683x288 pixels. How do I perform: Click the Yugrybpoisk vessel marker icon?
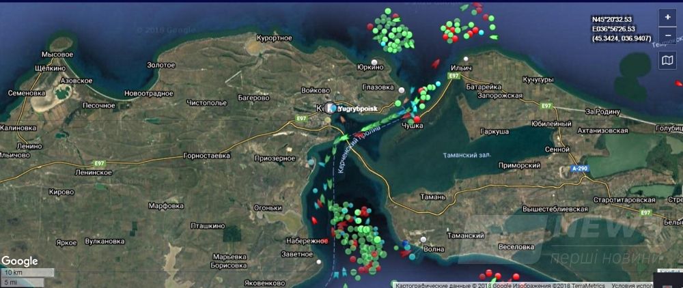pos(331,108)
